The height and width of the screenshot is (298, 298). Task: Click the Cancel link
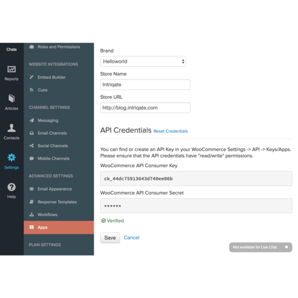click(x=132, y=237)
